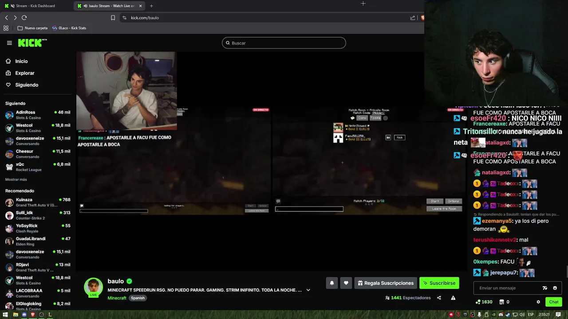This screenshot has height=319, width=568.
Task: Open the Kick hamburger menu
Action: [x=9, y=43]
